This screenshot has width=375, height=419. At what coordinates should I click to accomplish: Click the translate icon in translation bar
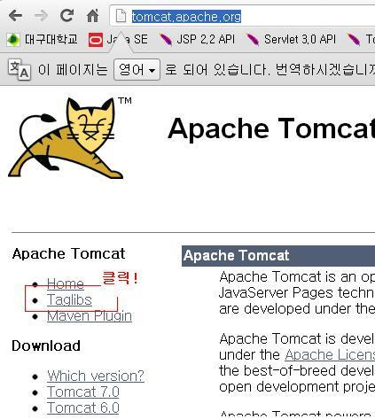click(x=20, y=70)
